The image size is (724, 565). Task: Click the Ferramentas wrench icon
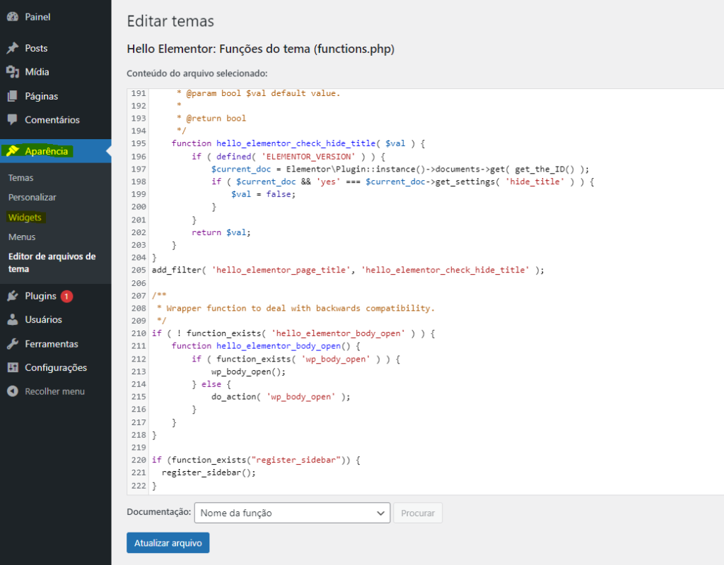click(13, 344)
